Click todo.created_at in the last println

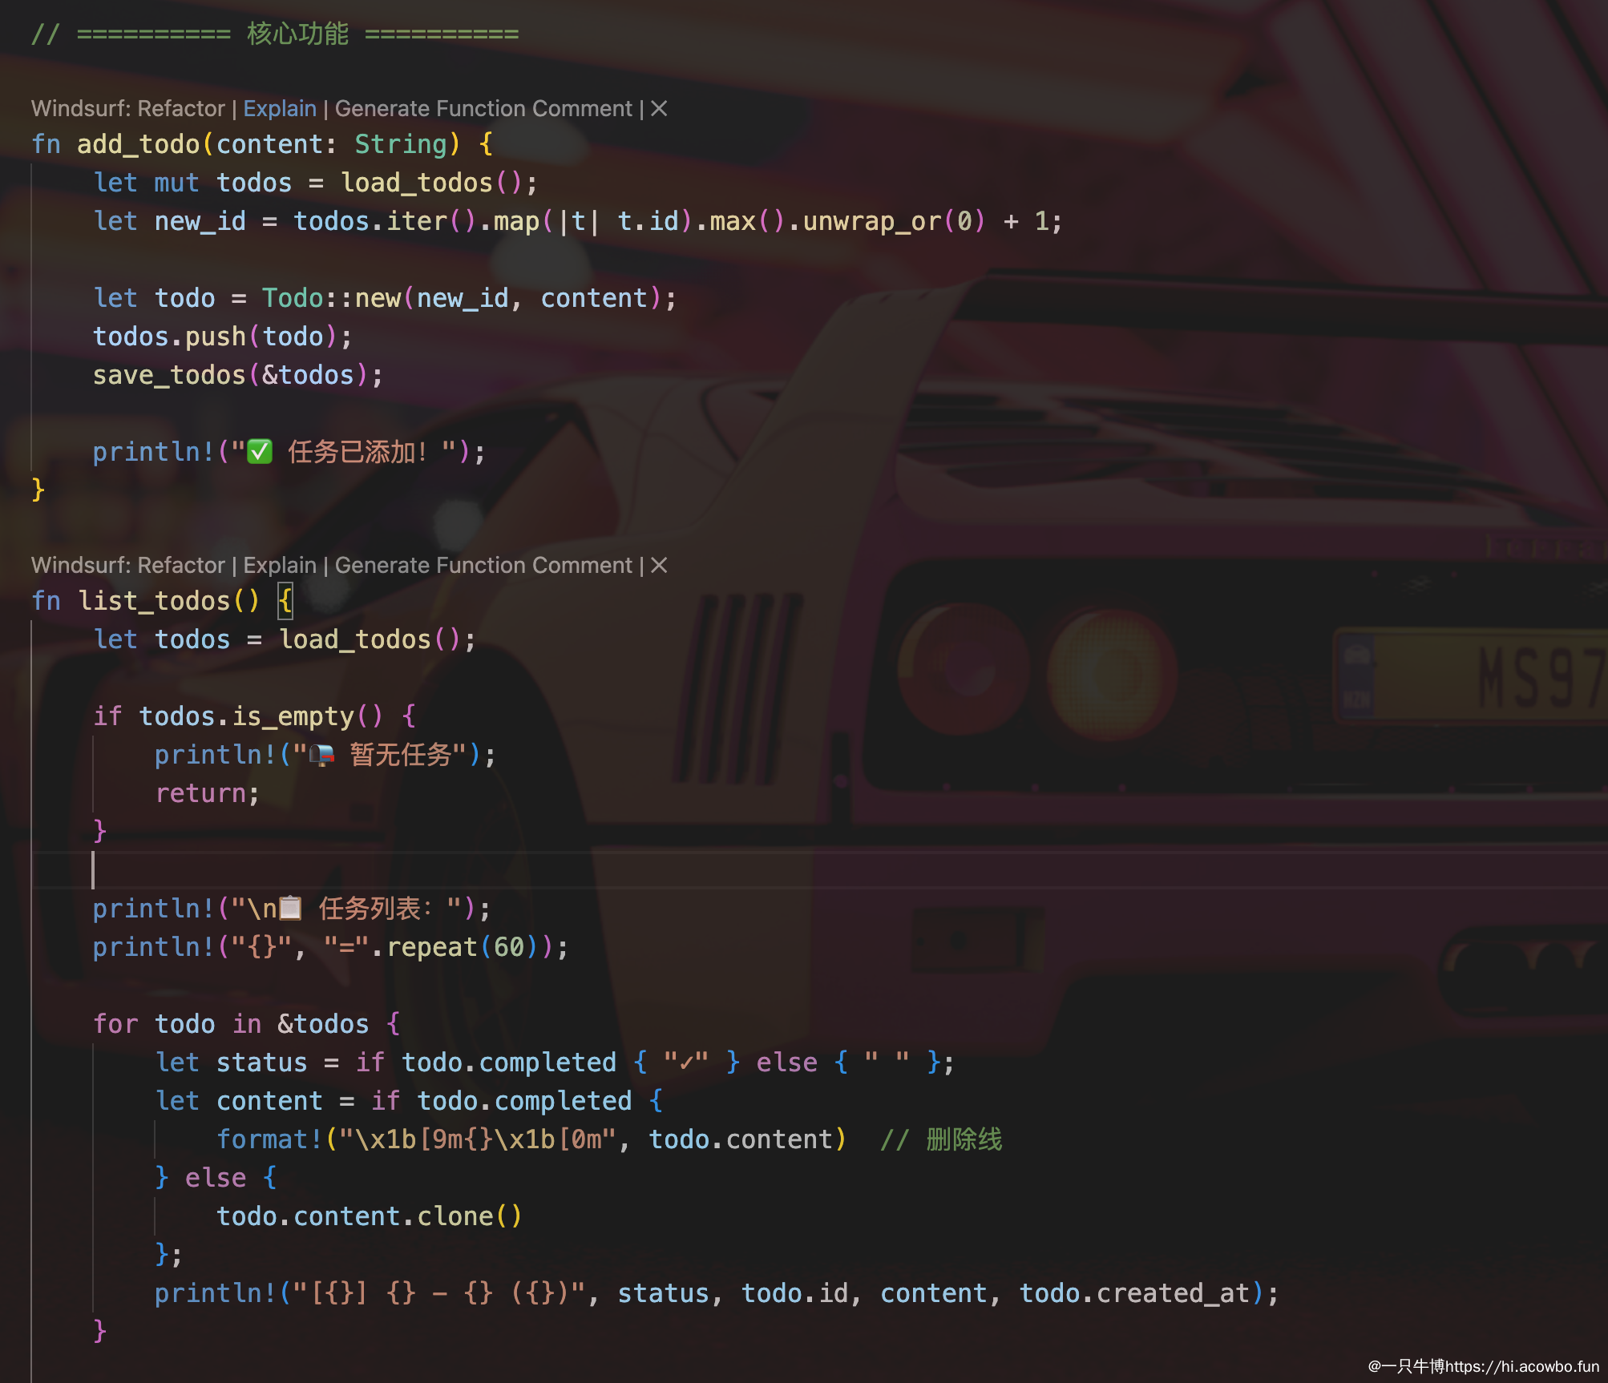pos(1134,1293)
